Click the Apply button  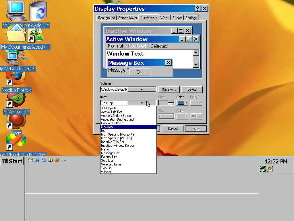click(x=196, y=129)
